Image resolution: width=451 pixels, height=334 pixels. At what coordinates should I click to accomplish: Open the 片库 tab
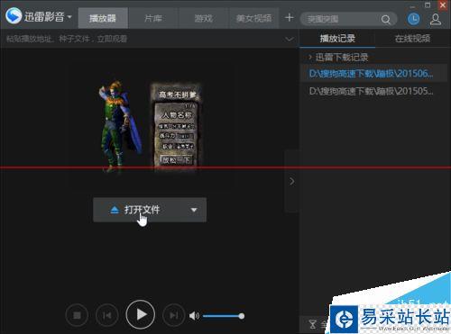pyautogui.click(x=153, y=18)
